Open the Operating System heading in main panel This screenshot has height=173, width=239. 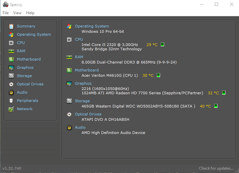click(91, 26)
